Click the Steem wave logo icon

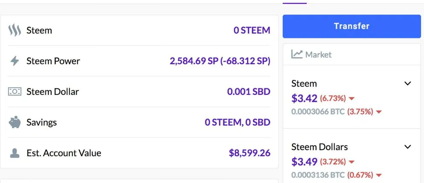(15, 30)
